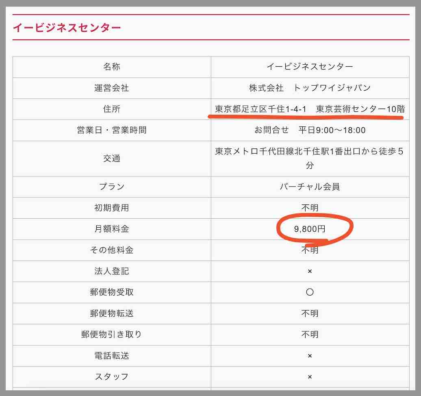
Task: Click the 住所 row label
Action: pos(112,109)
